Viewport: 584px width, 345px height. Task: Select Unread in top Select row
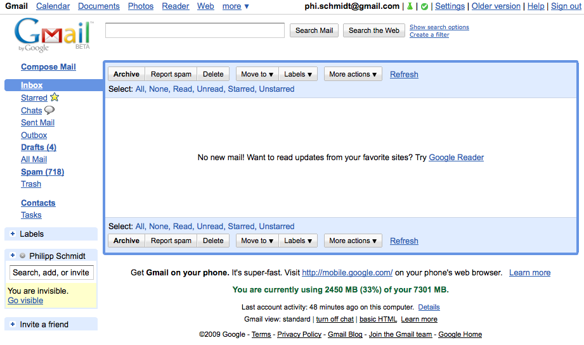tap(210, 89)
